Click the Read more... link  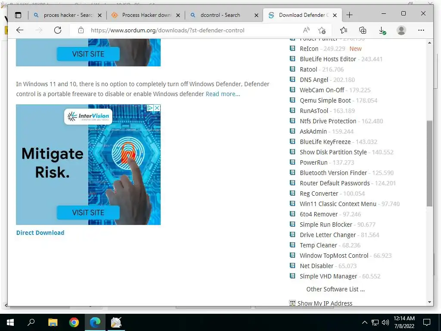pos(223,94)
